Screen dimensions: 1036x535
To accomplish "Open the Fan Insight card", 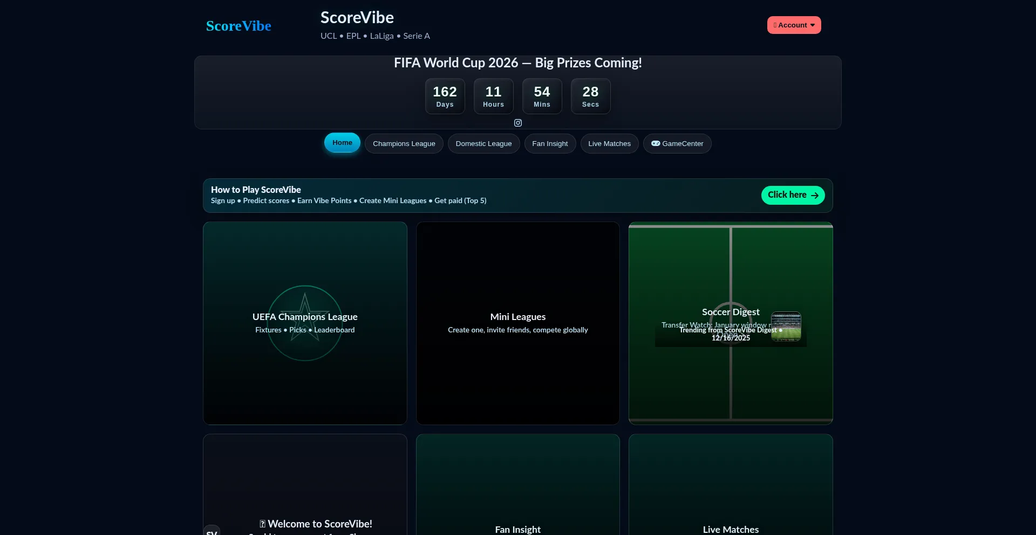I will 518,485.
